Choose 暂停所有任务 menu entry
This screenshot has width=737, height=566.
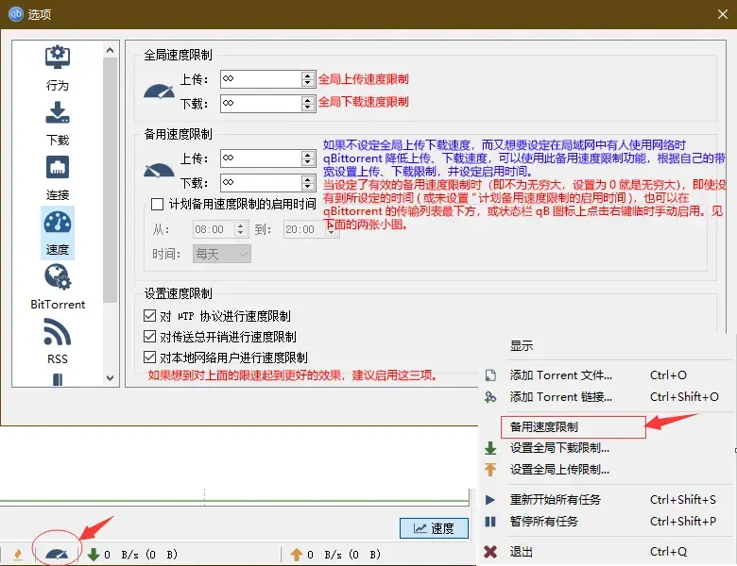[544, 522]
